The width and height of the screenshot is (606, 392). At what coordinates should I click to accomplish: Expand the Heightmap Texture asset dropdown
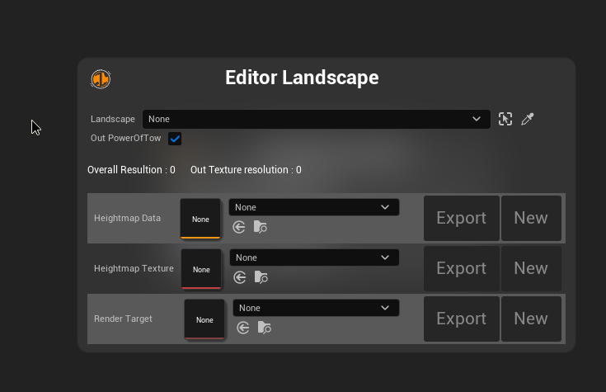coord(314,257)
